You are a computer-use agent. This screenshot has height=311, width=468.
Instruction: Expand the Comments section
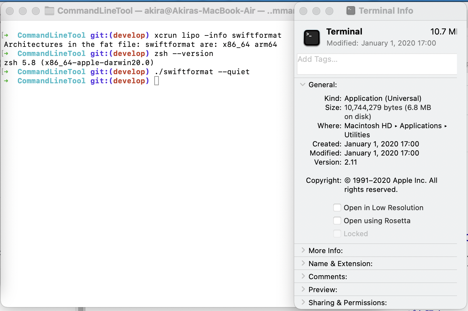(x=303, y=276)
